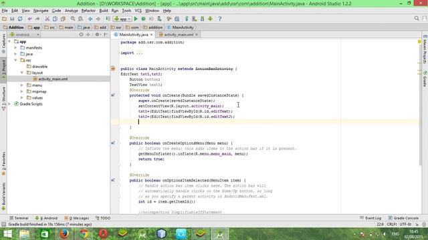The image size is (428, 240).
Task: Click the Open file toolbar icon
Action: [x=5, y=19]
